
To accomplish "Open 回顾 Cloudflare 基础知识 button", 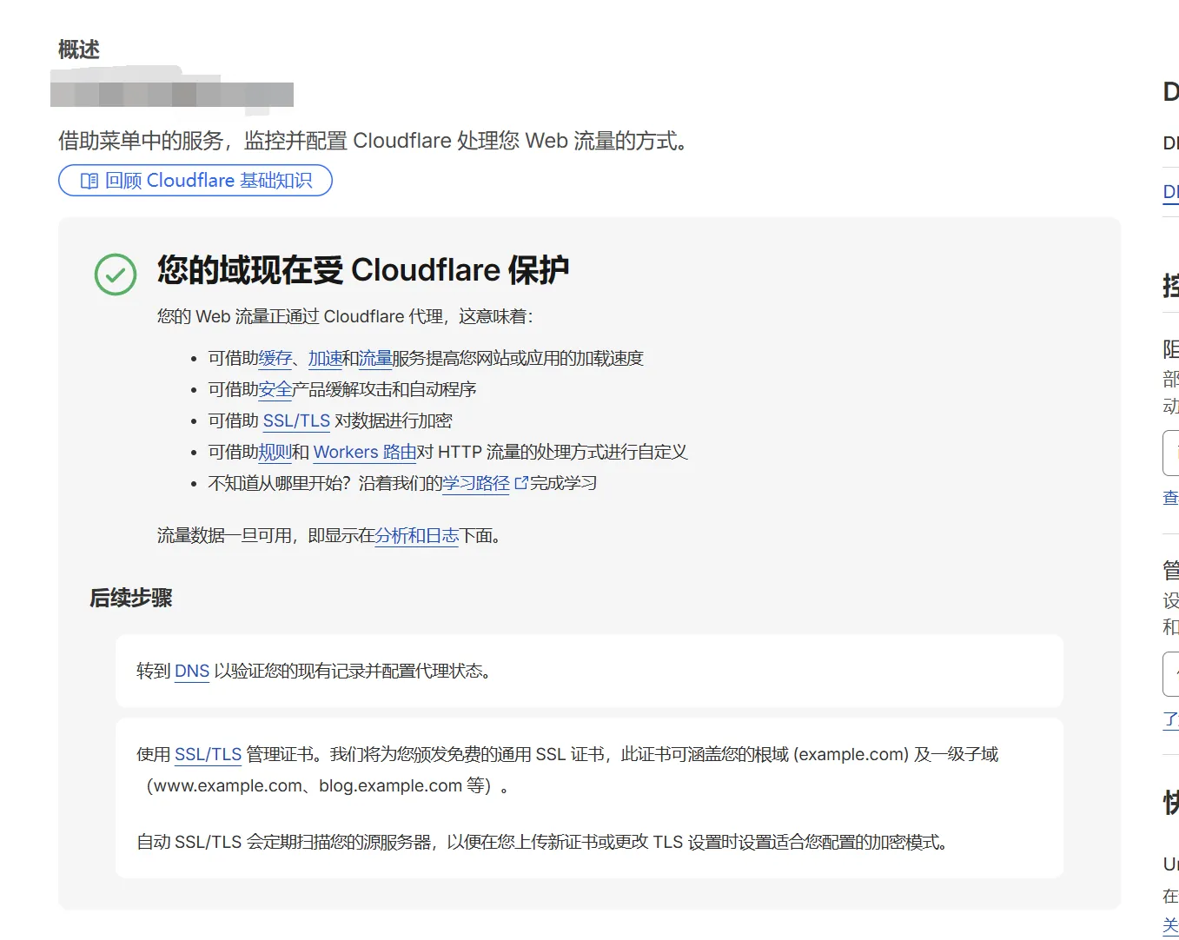I will (195, 181).
